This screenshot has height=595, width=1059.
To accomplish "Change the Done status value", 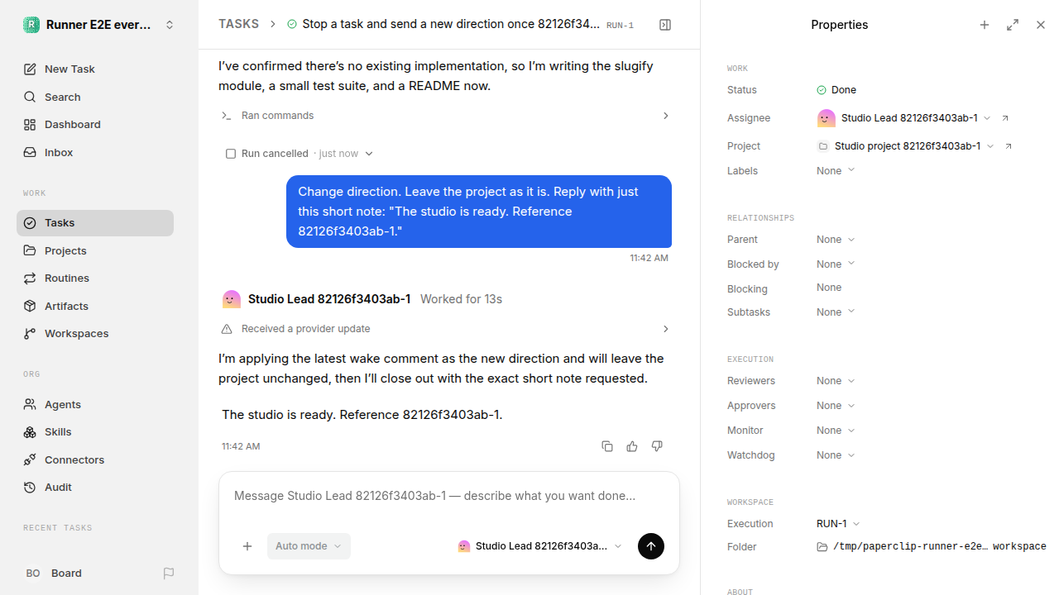I will point(836,90).
